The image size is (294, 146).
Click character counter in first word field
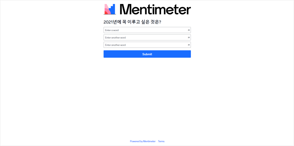tap(189, 30)
